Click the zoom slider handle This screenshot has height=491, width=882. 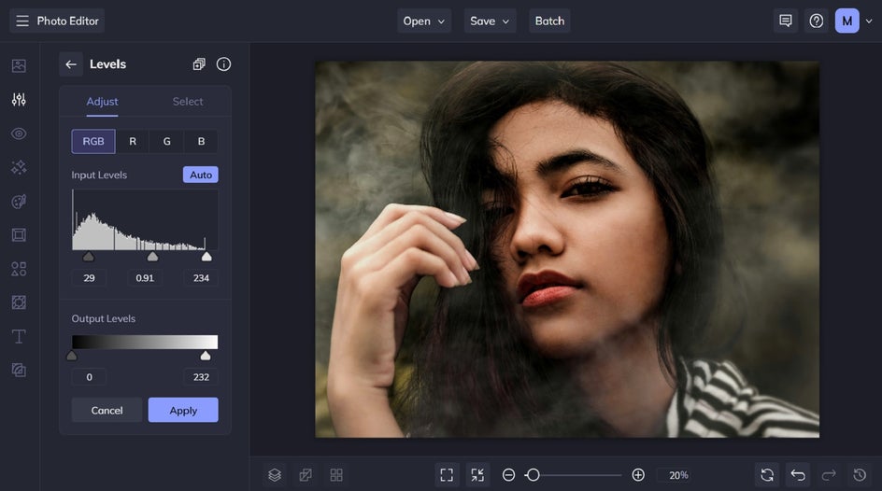coord(533,475)
